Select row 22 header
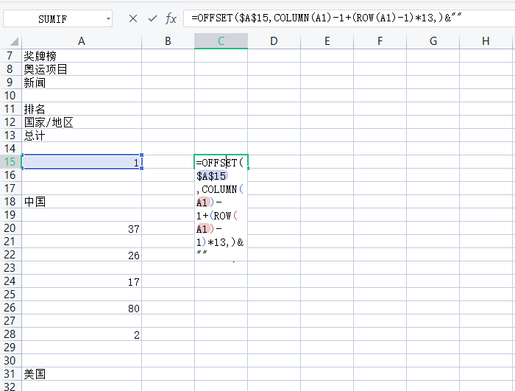The image size is (515, 391). click(x=10, y=255)
